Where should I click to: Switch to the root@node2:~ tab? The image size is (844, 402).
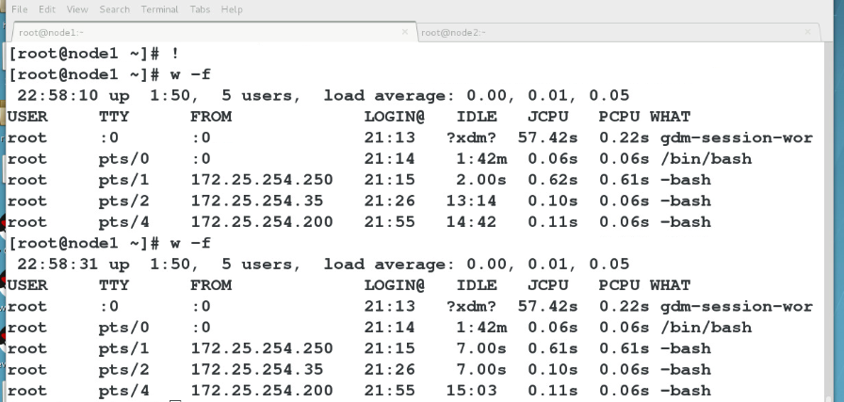(x=618, y=32)
